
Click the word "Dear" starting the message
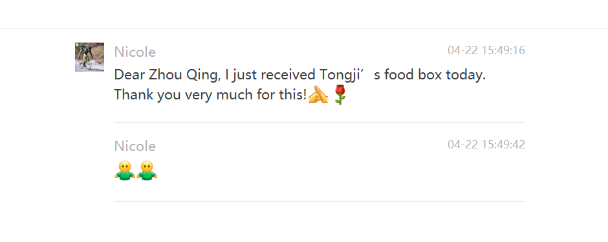coord(129,75)
